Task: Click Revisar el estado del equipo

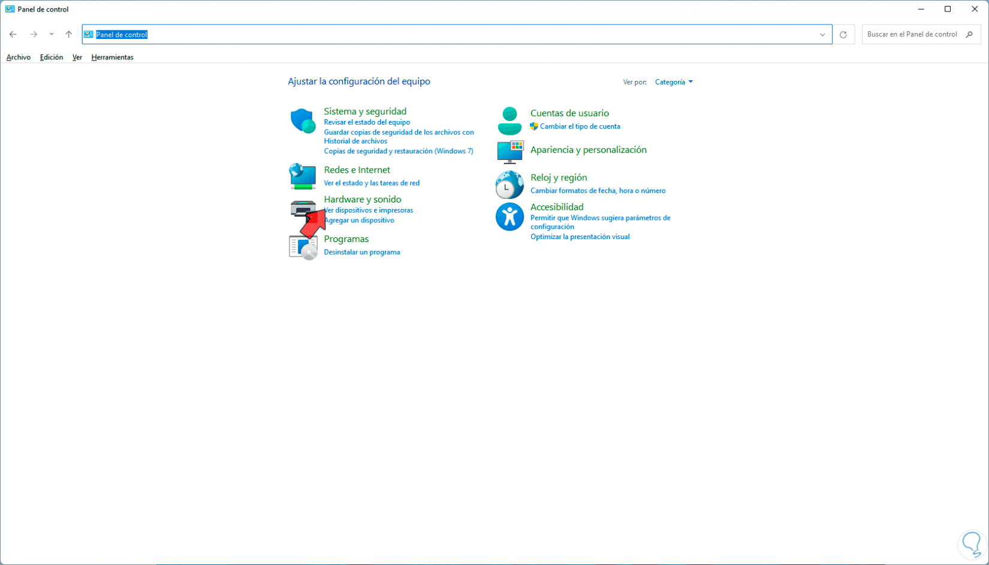Action: click(x=367, y=122)
